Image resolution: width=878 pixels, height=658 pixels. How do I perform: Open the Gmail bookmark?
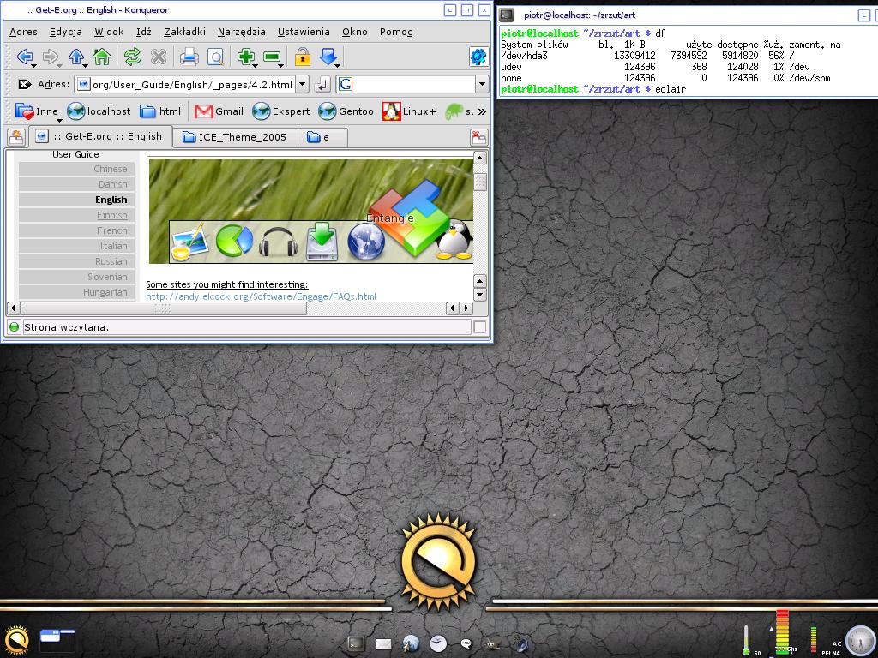[x=219, y=111]
